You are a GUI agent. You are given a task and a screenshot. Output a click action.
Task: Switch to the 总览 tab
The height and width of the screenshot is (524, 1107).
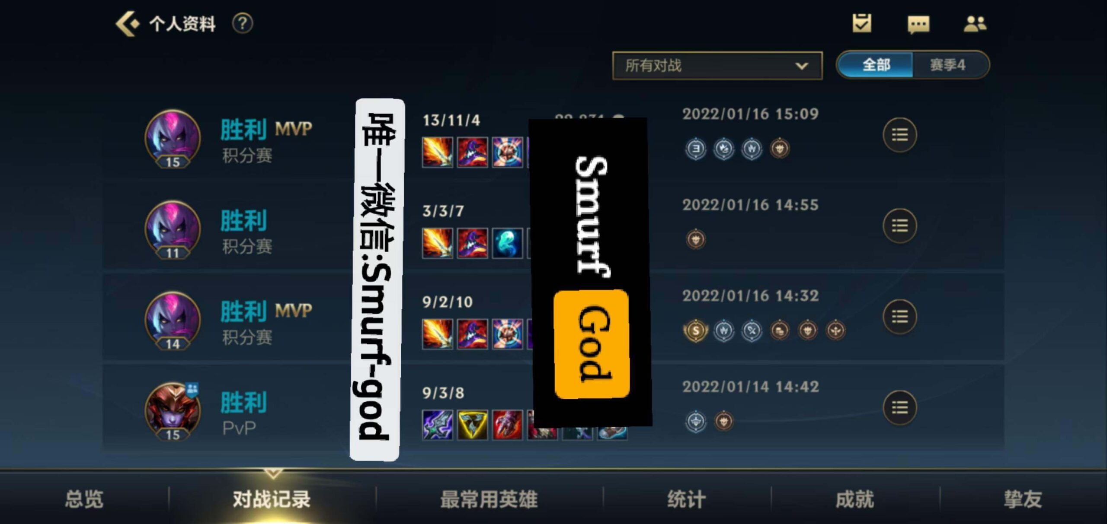pyautogui.click(x=84, y=499)
